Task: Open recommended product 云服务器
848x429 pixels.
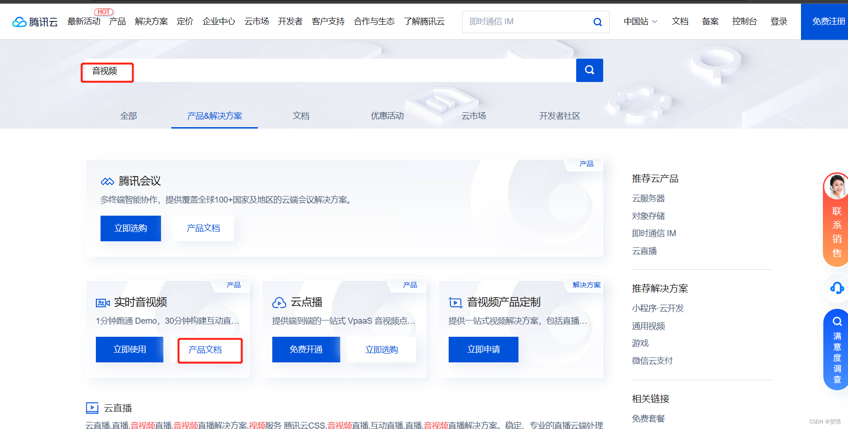Action: pos(648,198)
